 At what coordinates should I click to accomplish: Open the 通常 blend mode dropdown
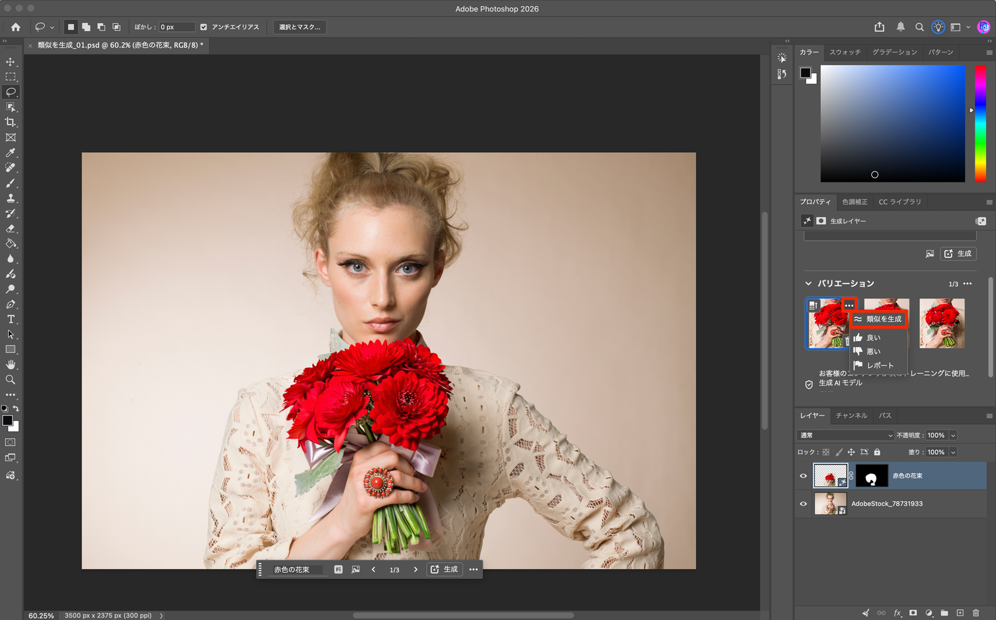[x=846, y=435]
